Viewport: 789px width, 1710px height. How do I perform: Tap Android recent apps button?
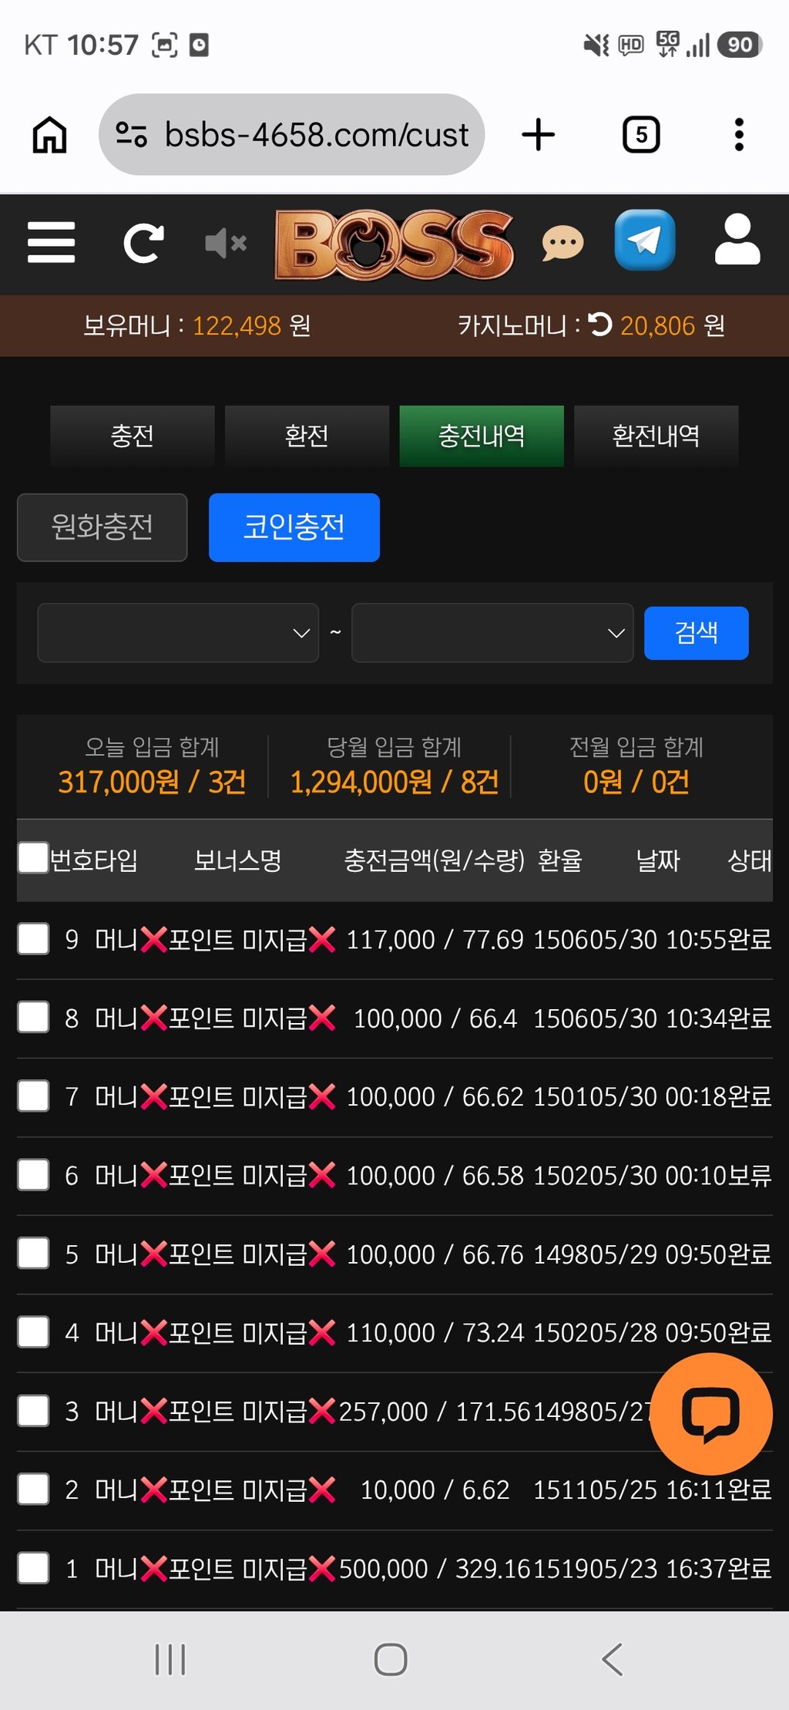coord(170,1659)
